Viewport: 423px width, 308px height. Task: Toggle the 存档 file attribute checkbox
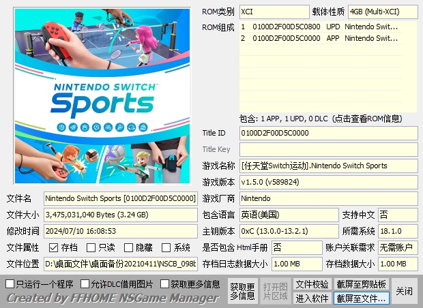point(53,247)
